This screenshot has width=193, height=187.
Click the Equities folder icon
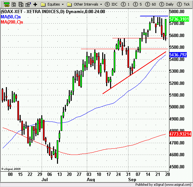point(43,5)
